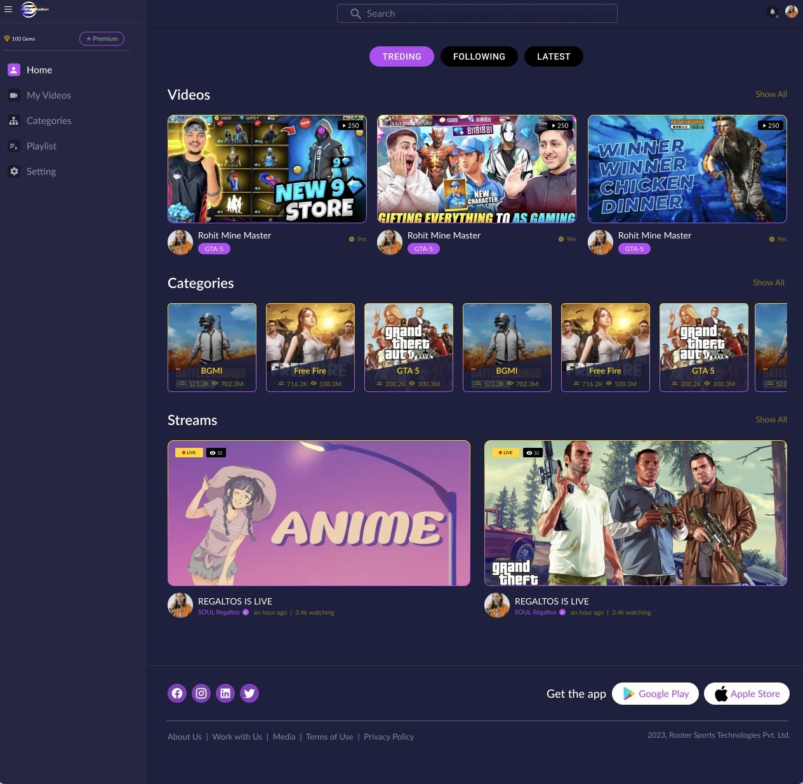The image size is (803, 784).
Task: Click the viewer count on GTA stream
Action: point(533,453)
